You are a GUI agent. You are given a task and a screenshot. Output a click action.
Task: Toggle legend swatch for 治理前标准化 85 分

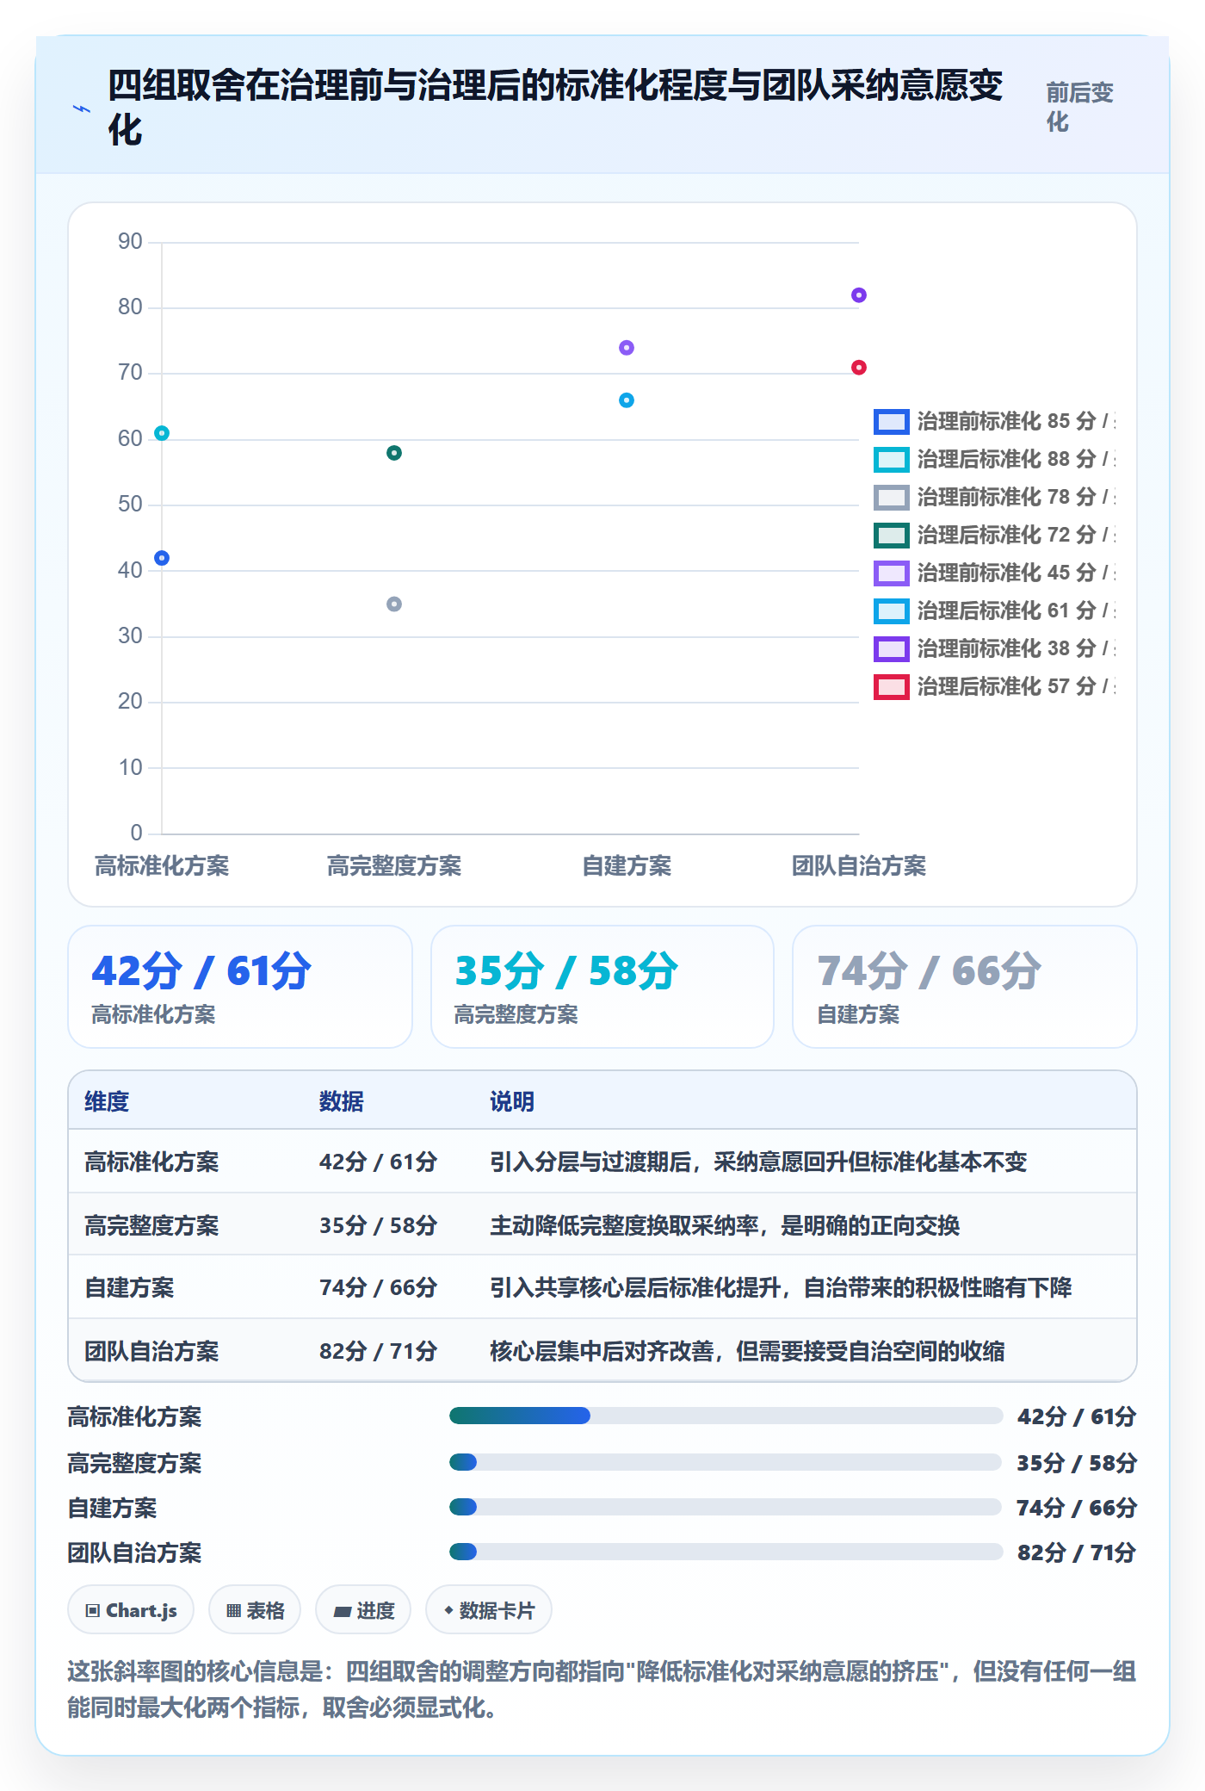[x=891, y=422]
